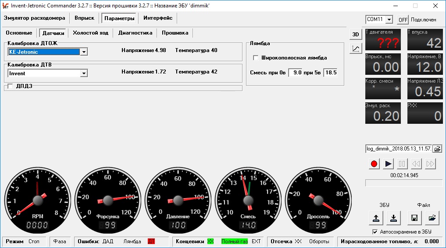Open the graph chart icon
This screenshot has width=446, height=248.
pyautogui.click(x=356, y=49)
